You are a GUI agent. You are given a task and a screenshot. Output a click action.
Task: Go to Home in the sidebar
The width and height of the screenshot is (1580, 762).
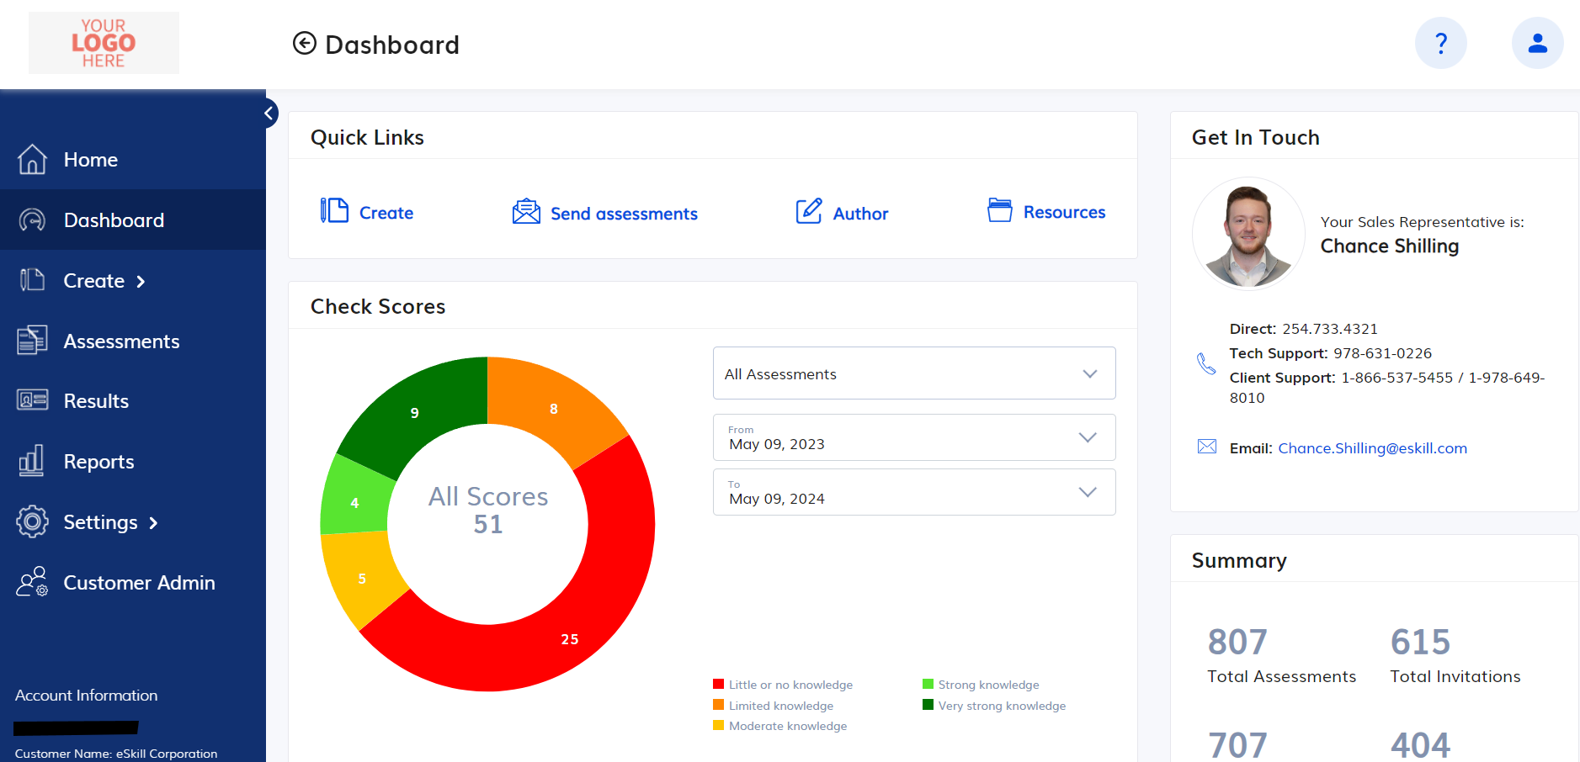pyautogui.click(x=90, y=160)
